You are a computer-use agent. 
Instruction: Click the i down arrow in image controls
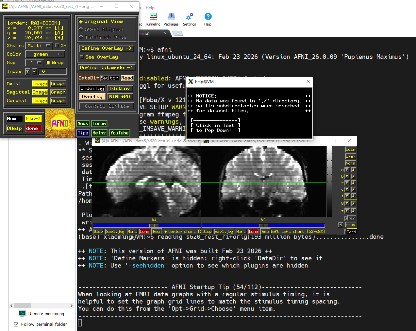[347, 196]
